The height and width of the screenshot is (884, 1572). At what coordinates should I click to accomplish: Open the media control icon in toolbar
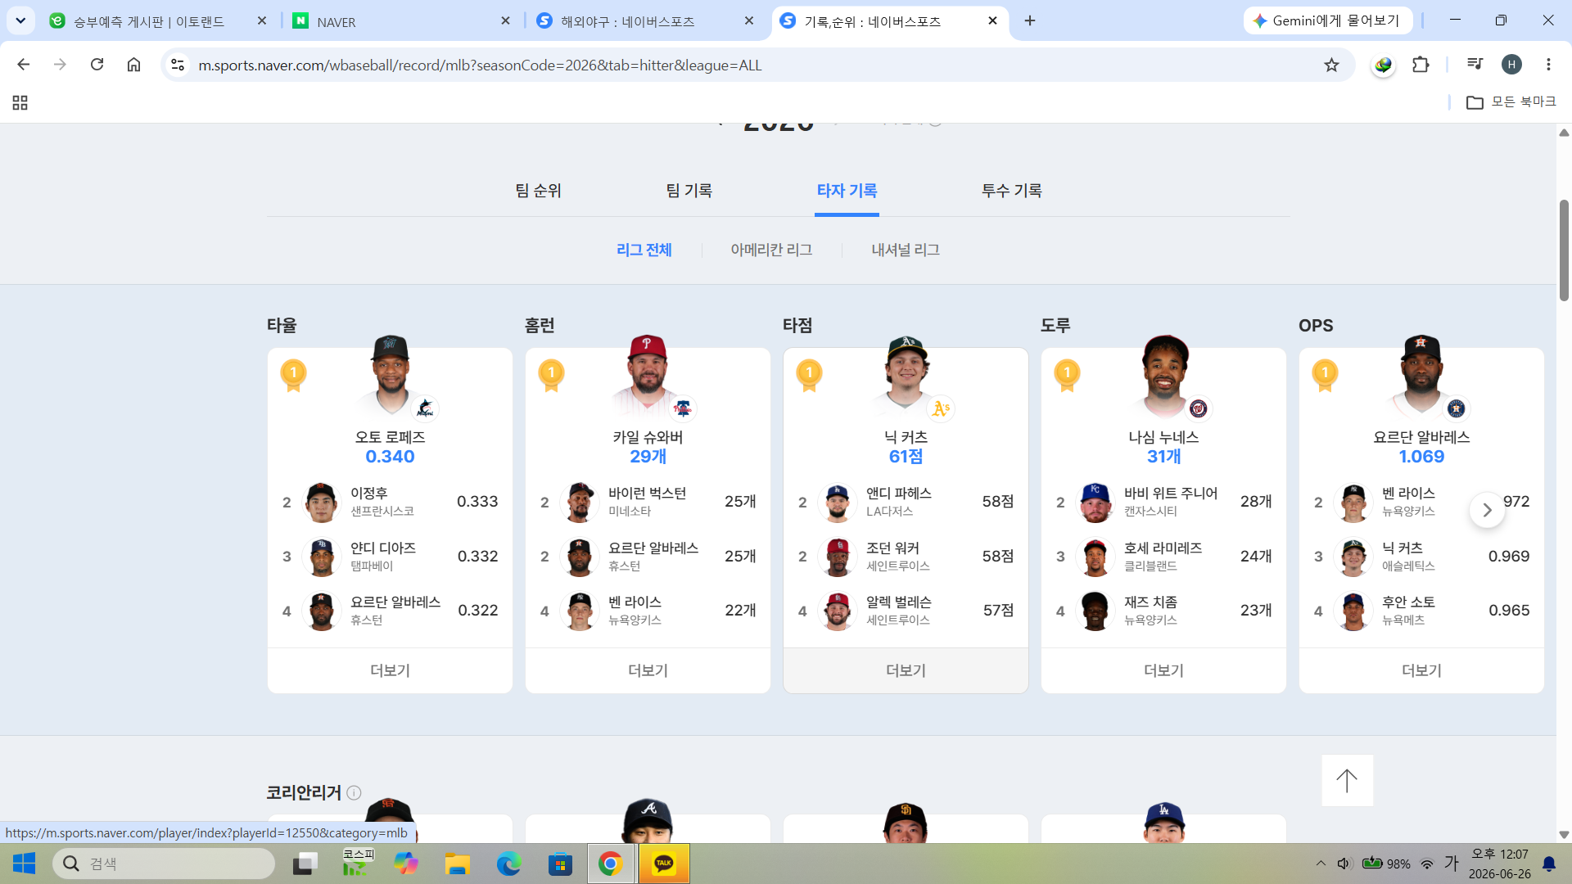1475,65
